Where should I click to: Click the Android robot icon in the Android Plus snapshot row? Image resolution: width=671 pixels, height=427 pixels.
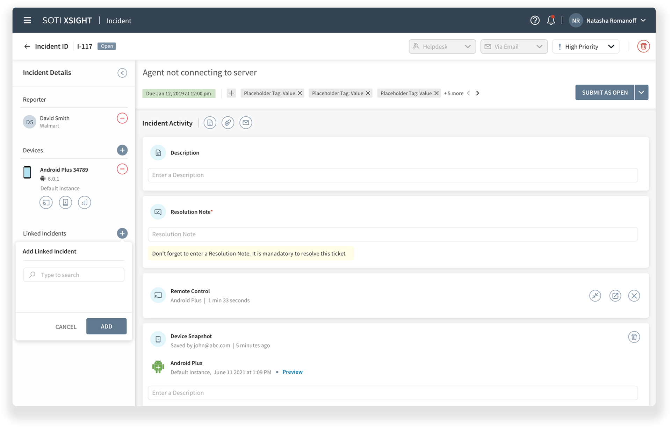click(x=158, y=367)
